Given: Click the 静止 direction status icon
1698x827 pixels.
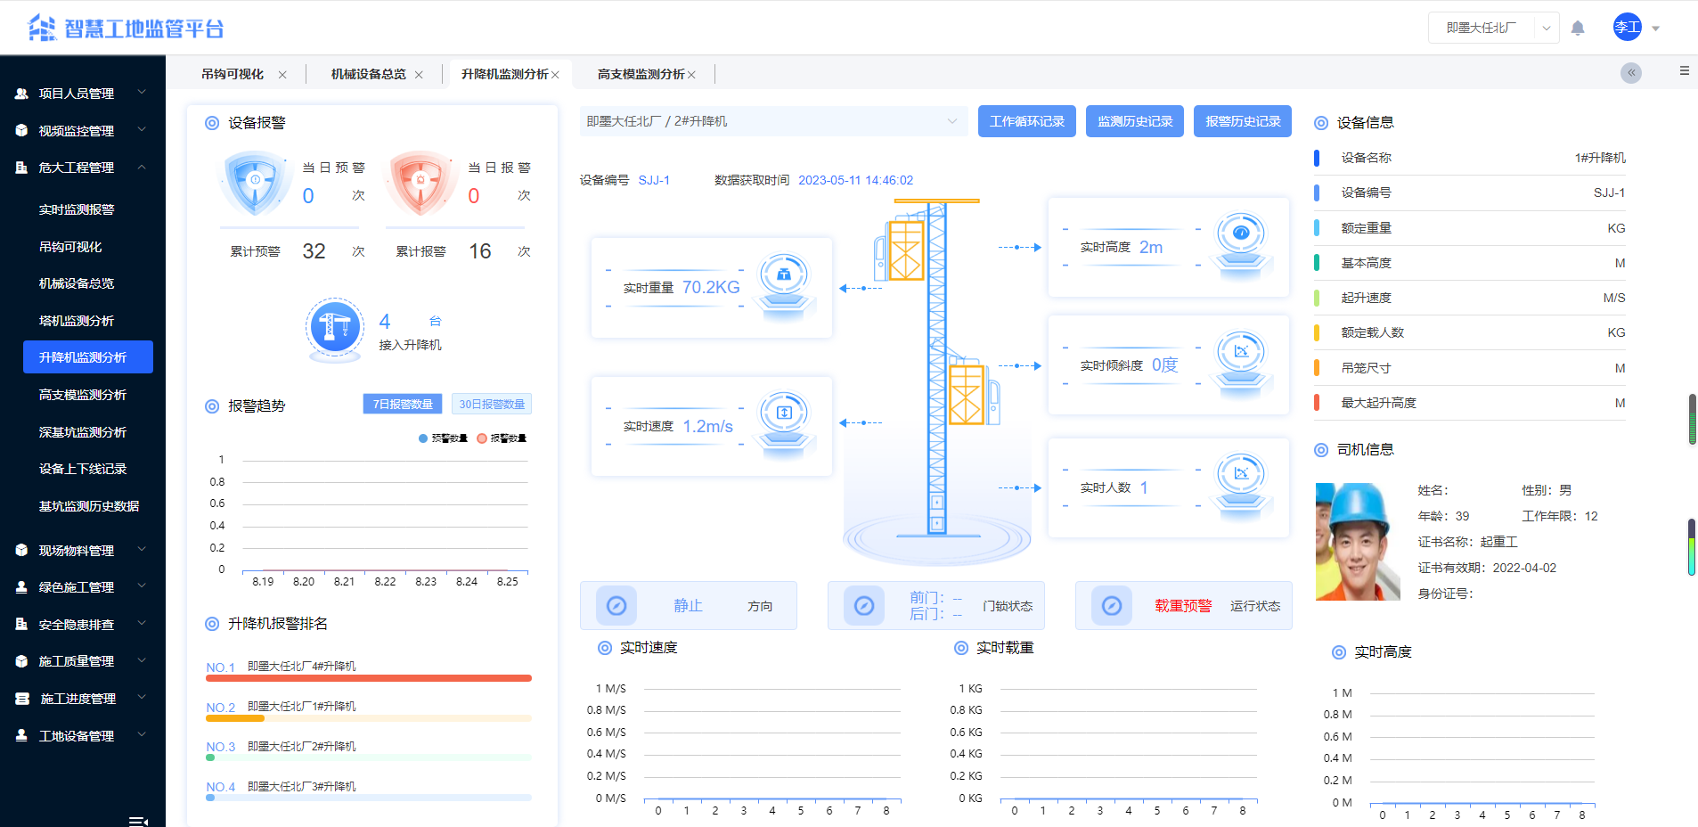Looking at the screenshot, I should tap(618, 605).
